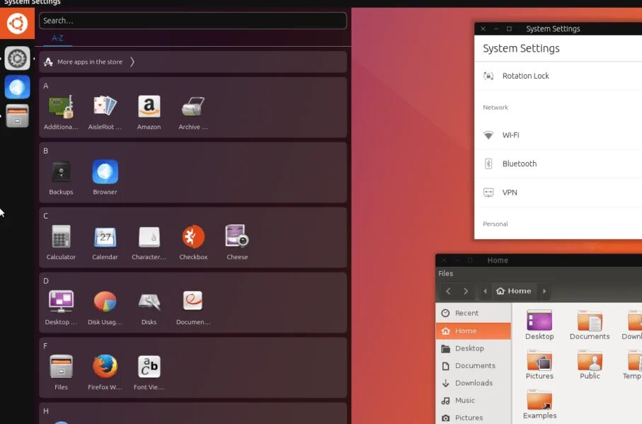Select the Pictures folder in Home view
The height and width of the screenshot is (424, 642).
[x=539, y=365]
